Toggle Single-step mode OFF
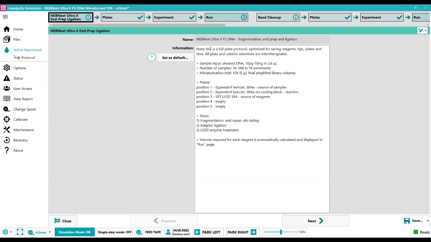 click(x=114, y=232)
